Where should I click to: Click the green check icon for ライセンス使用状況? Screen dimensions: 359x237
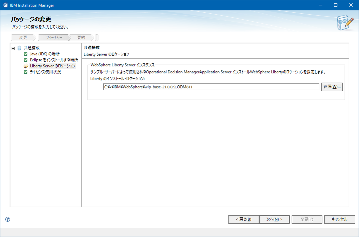(x=26, y=72)
